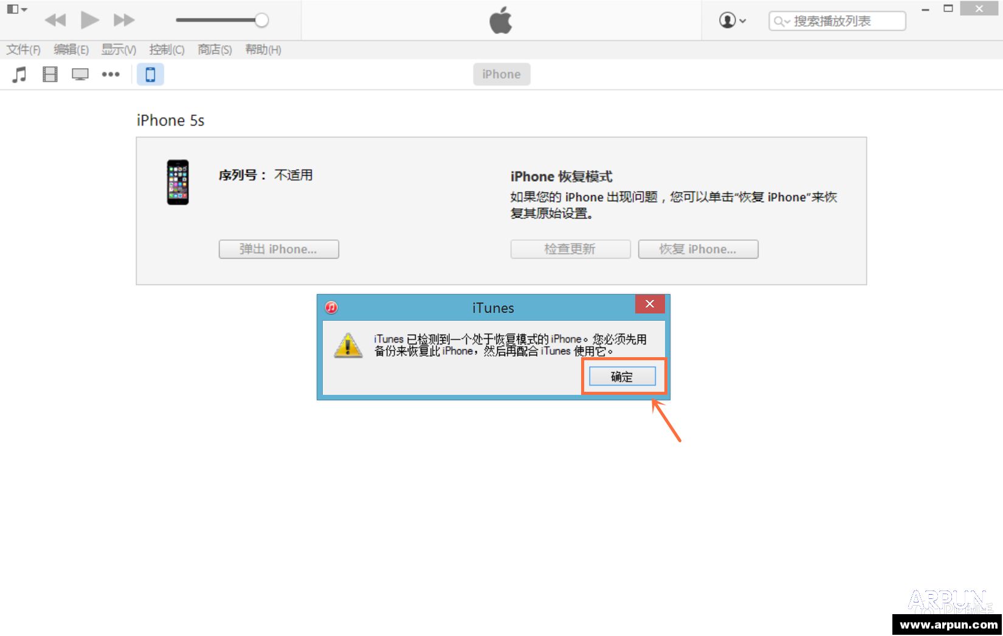This screenshot has width=1003, height=636.
Task: Click the iTunes icon in dialog titlebar
Action: pos(330,307)
